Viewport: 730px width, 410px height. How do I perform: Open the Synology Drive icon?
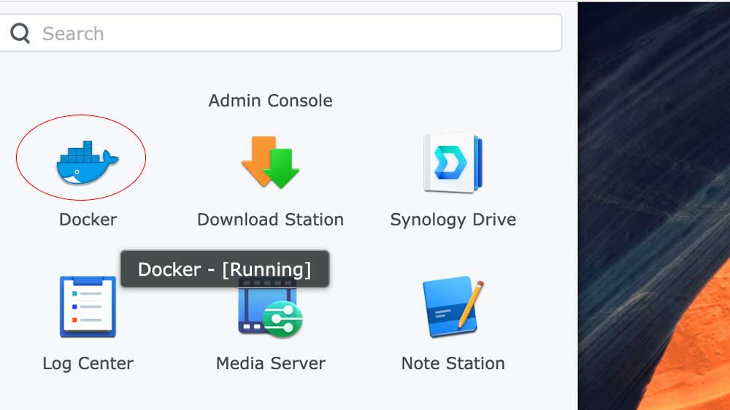point(453,163)
